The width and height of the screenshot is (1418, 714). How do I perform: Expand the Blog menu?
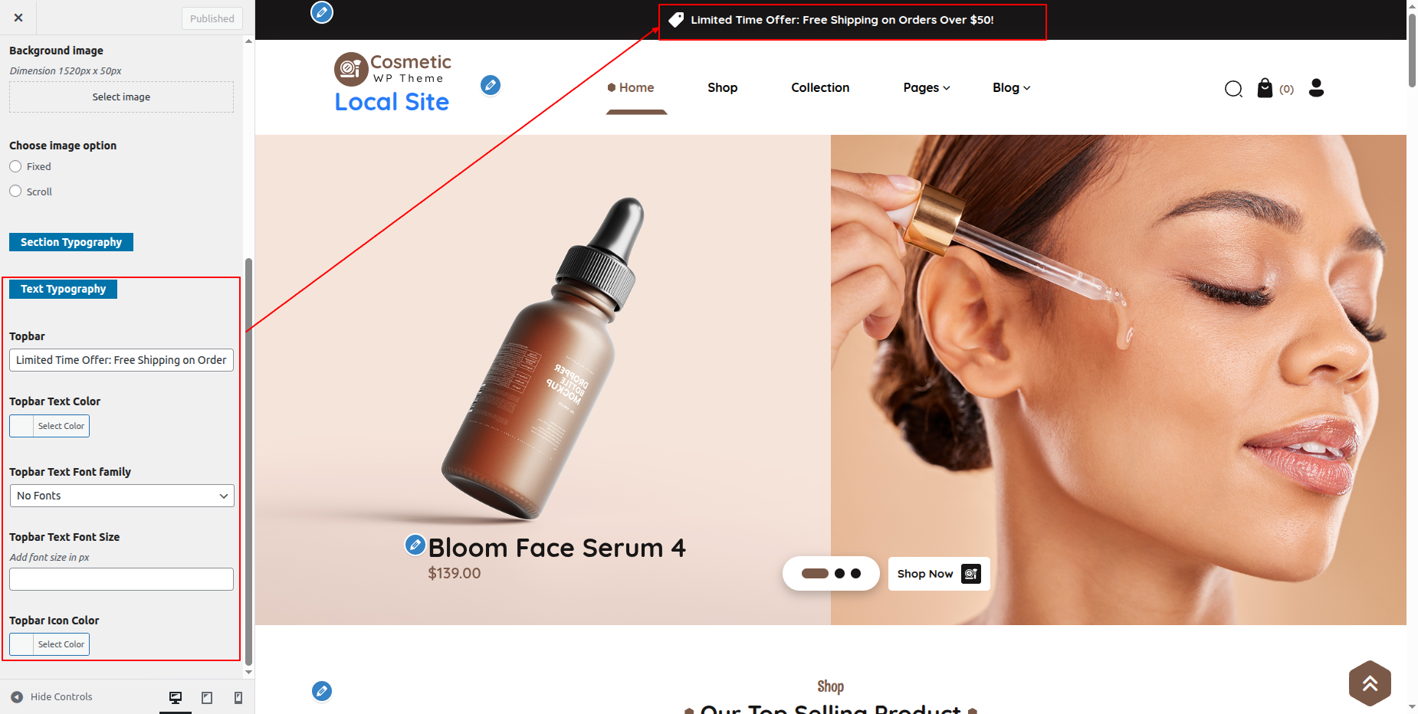pos(1012,88)
